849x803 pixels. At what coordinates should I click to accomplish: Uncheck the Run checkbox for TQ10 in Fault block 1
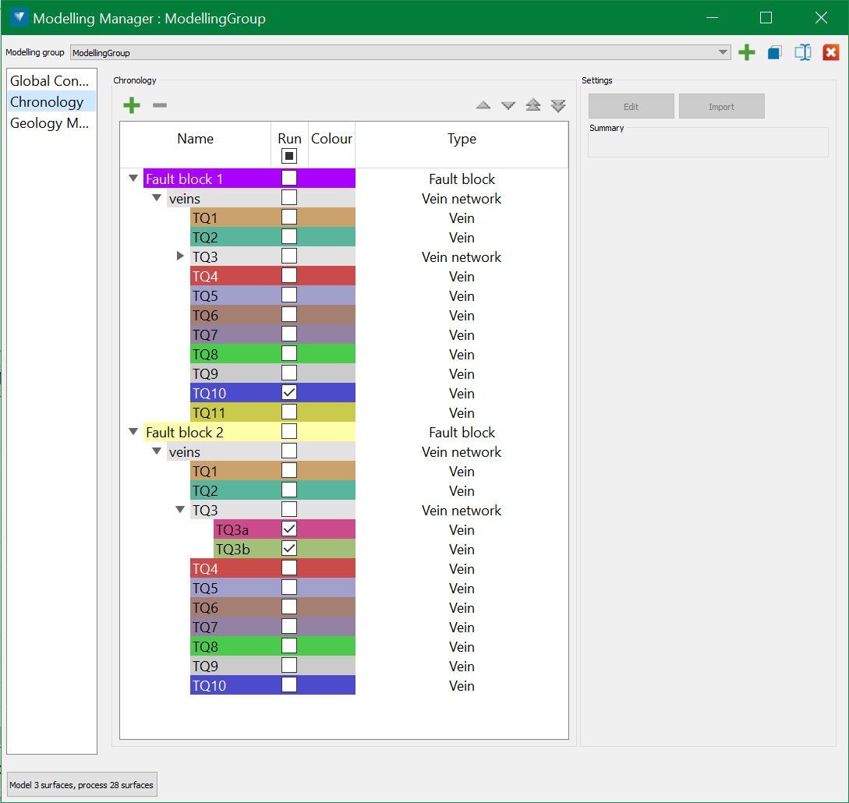point(289,393)
